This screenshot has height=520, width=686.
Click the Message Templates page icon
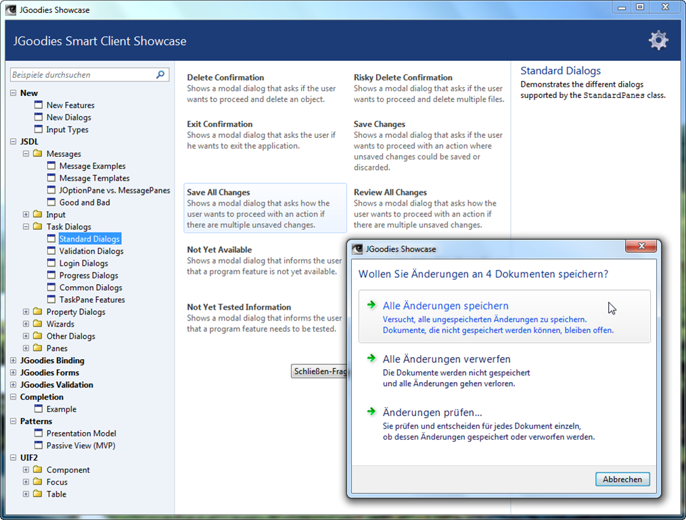tap(51, 178)
